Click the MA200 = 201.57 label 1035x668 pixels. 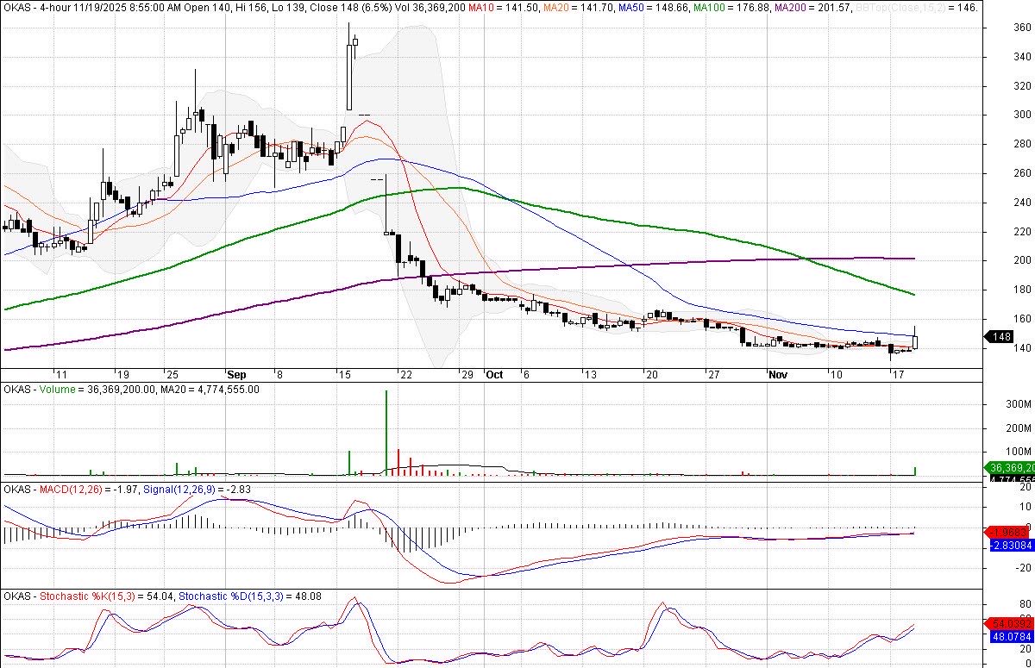[x=814, y=6]
